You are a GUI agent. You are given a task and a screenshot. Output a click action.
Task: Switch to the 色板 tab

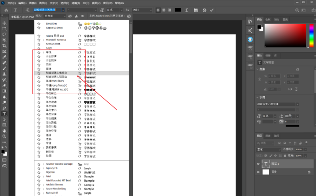tap(268, 20)
